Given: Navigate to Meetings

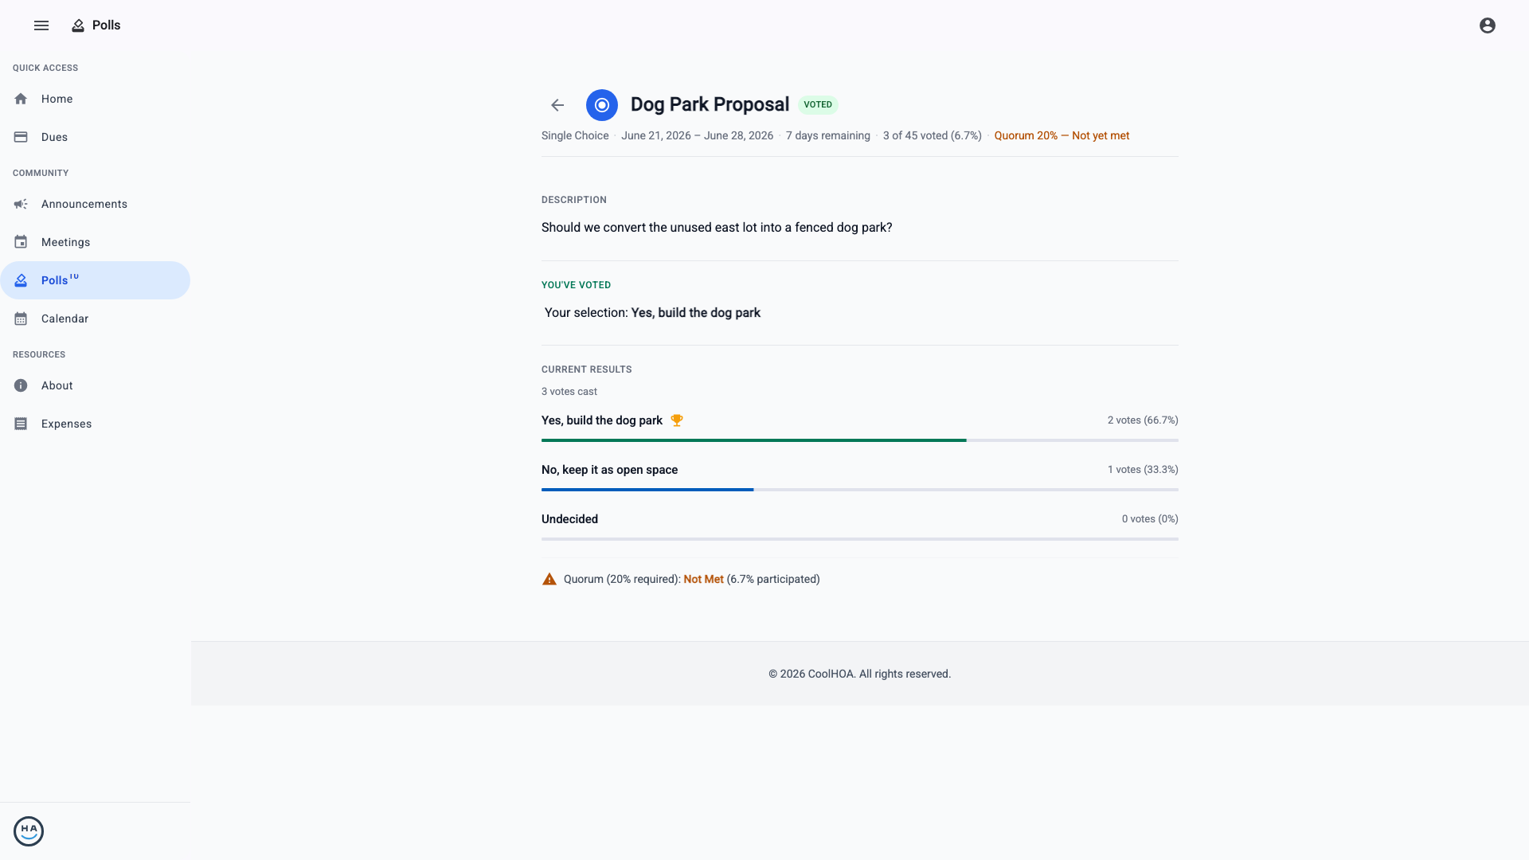Looking at the screenshot, I should point(96,242).
